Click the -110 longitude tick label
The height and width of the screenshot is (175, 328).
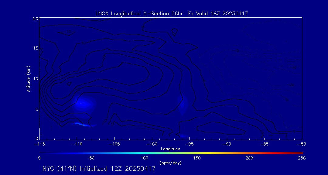point(77,145)
